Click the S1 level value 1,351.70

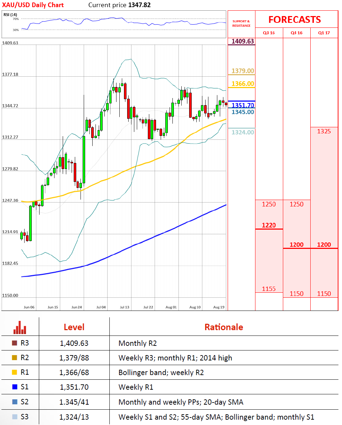coord(74,387)
